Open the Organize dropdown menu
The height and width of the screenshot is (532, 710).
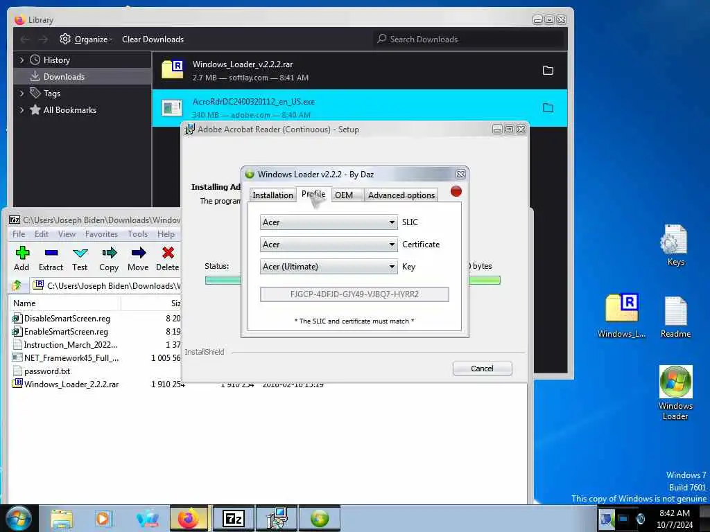(86, 39)
